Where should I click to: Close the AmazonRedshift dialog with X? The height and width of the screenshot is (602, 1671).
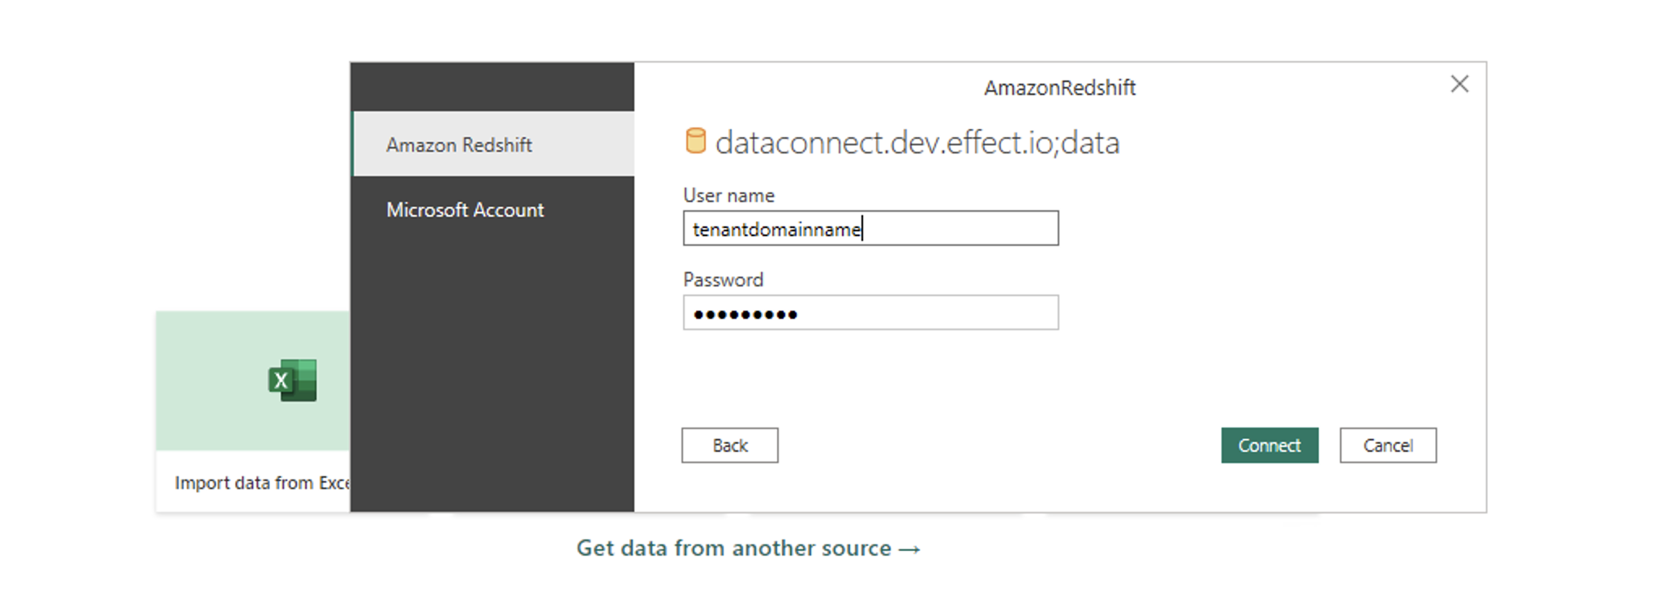1459,84
